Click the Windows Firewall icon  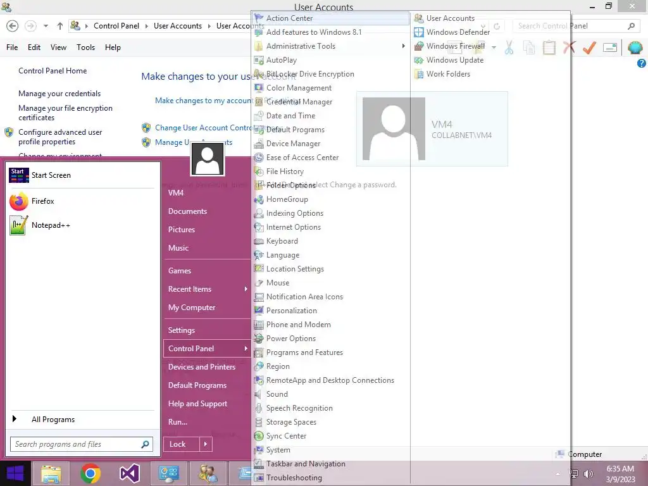[419, 46]
